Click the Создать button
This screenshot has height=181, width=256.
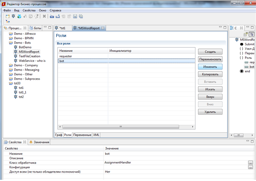click(210, 52)
